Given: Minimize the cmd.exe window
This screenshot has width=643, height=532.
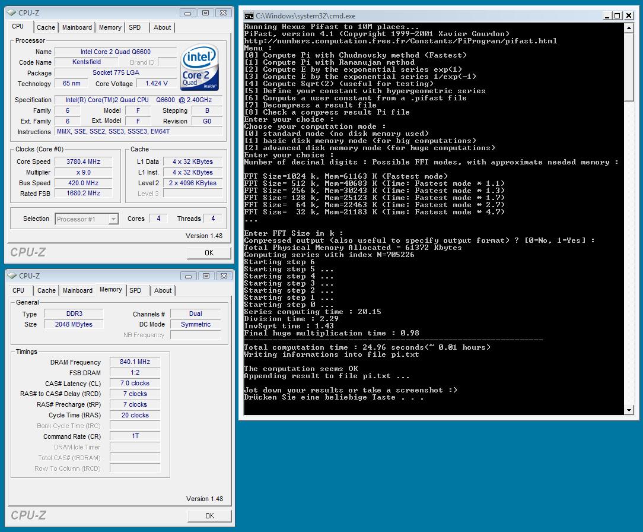Looking at the screenshot, I should tap(608, 15).
